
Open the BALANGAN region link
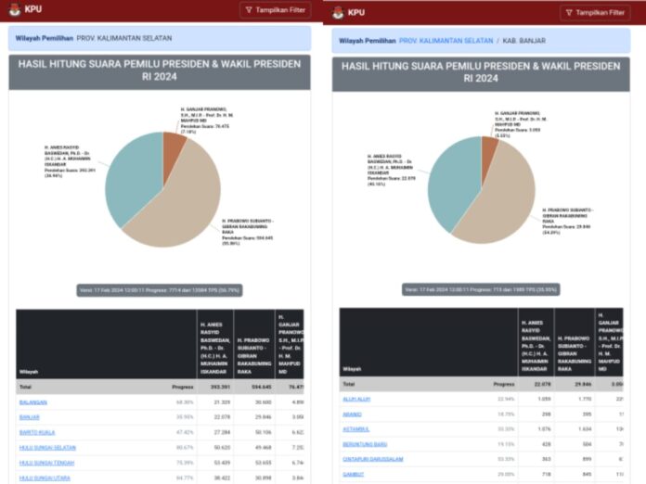pos(32,401)
